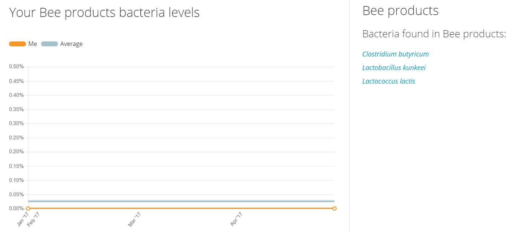Toggle the orange Me legend swatch

17,44
